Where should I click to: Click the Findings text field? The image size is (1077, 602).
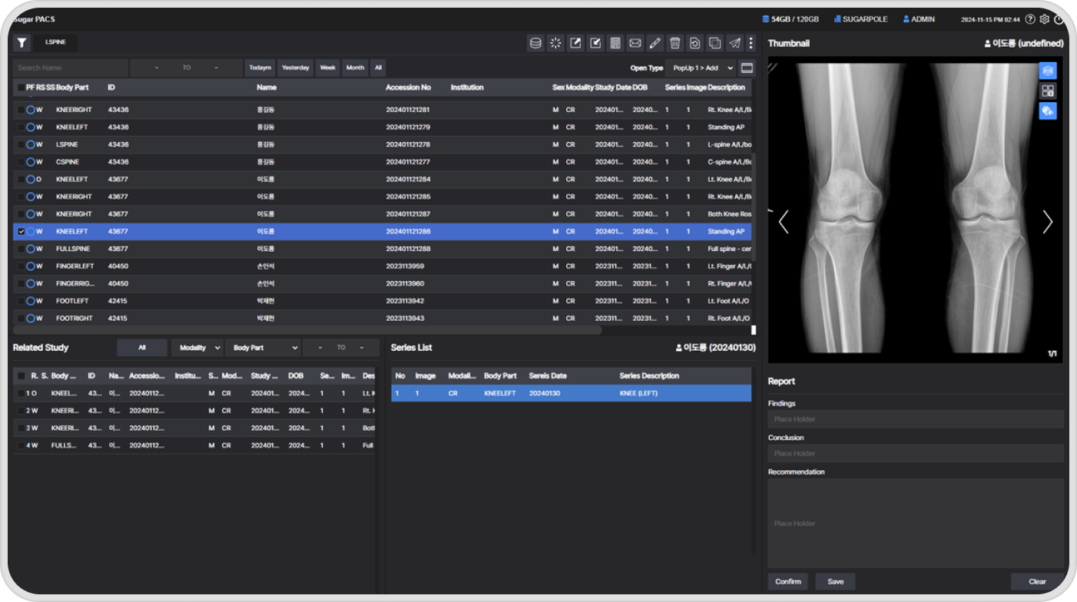[916, 419]
